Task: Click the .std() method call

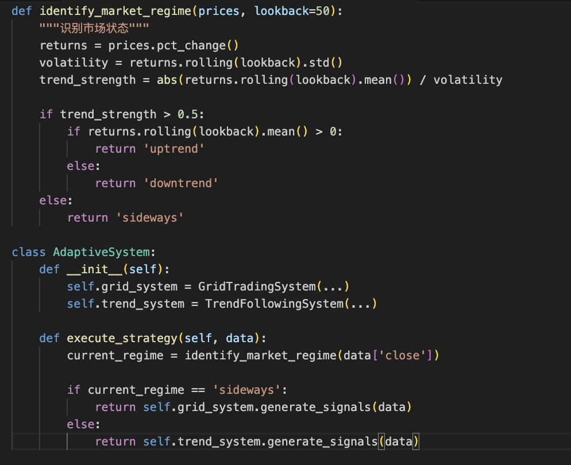Action: pos(322,63)
